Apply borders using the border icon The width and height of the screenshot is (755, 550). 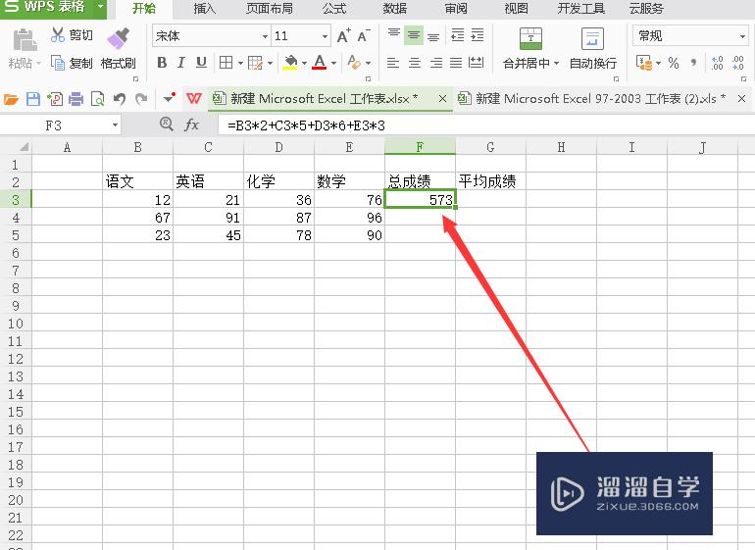pos(226,63)
